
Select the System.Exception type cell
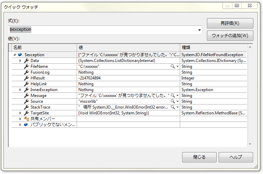(213, 90)
